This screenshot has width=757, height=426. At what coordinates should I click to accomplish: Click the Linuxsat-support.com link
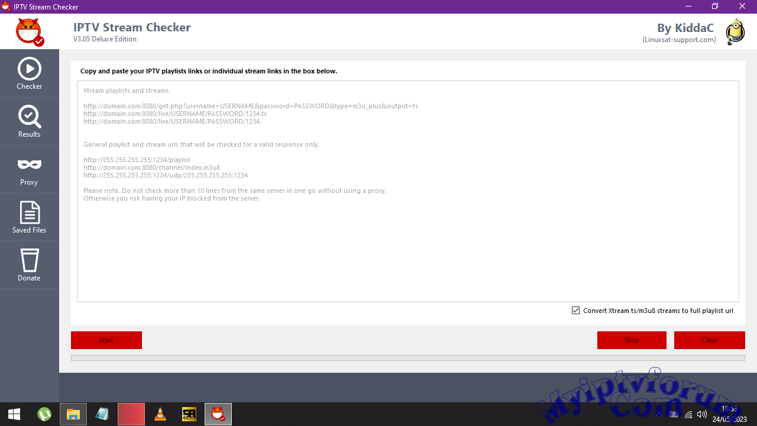tap(678, 40)
